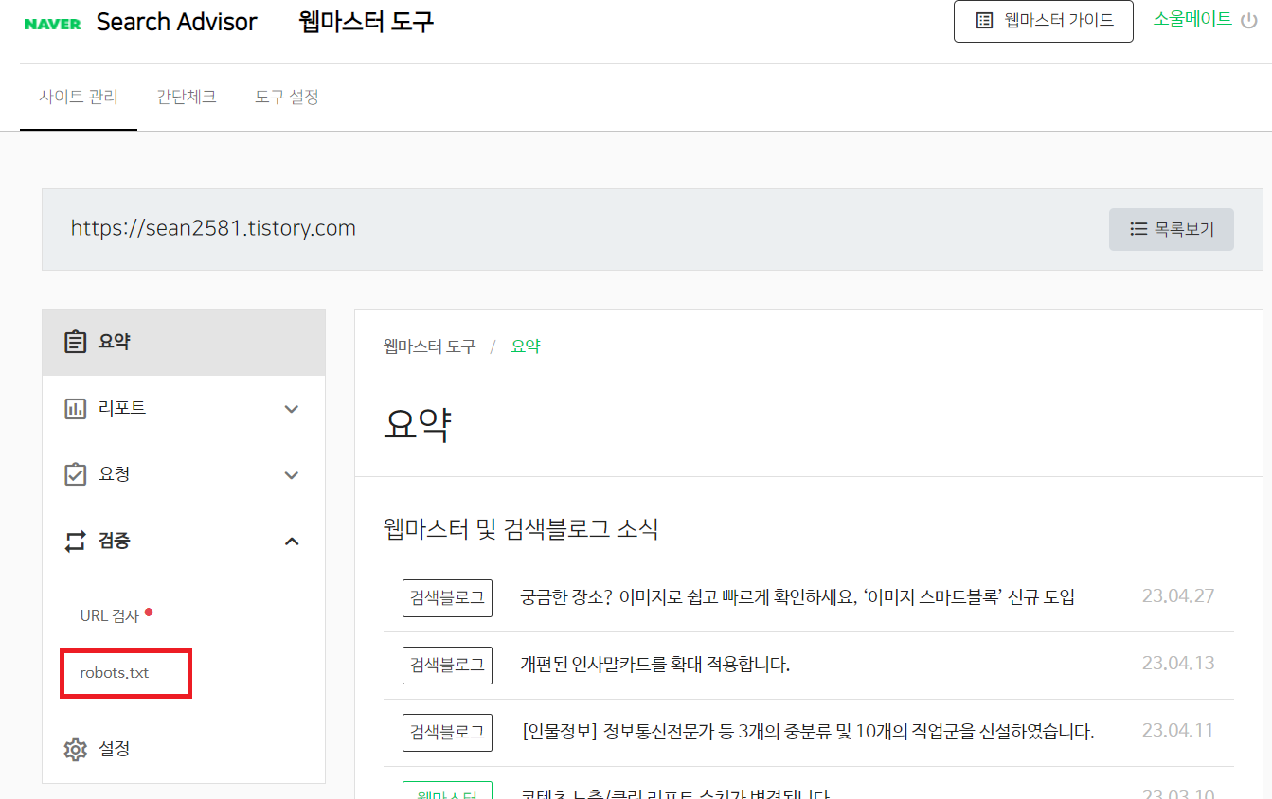Switch to the 도구 설정 tab
This screenshot has height=799, width=1272.
(x=287, y=97)
